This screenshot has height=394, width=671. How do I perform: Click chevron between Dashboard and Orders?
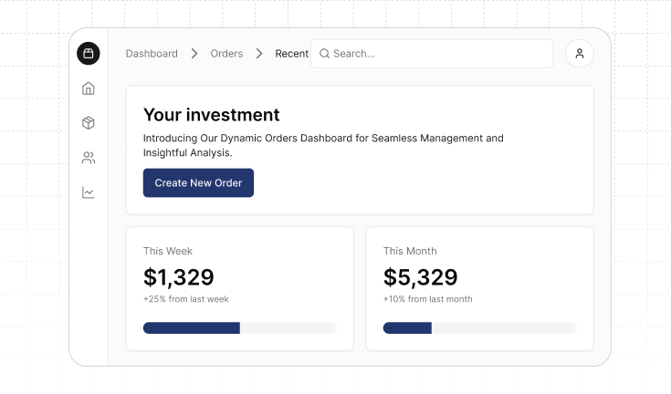(194, 54)
